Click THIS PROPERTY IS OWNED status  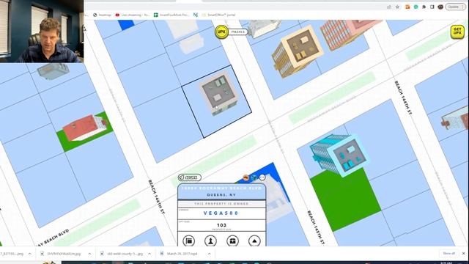point(221,204)
